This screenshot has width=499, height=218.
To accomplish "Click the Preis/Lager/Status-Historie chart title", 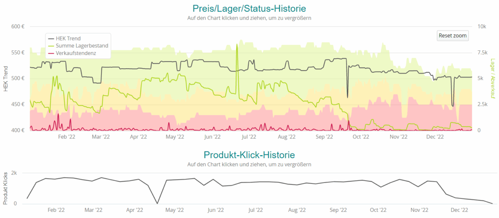I will click(x=249, y=8).
